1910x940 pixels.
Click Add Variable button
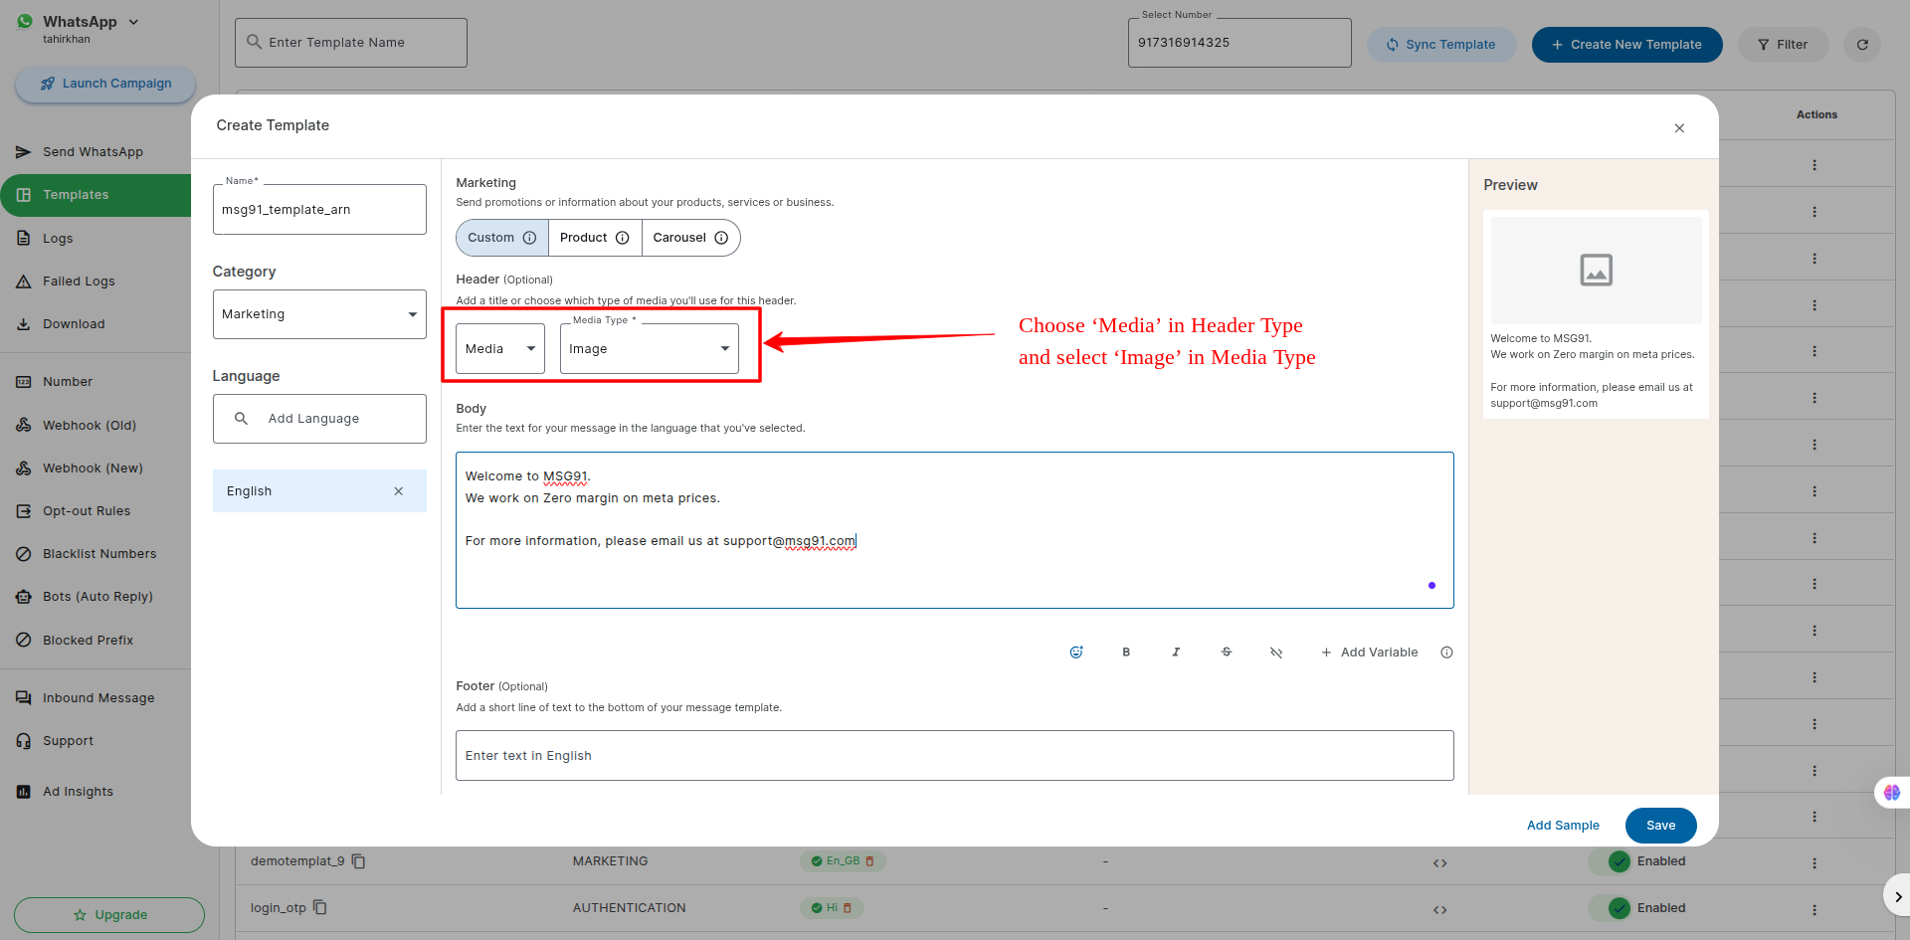click(x=1369, y=653)
